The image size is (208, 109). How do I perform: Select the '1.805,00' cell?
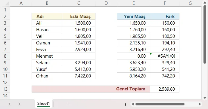click(x=79, y=36)
